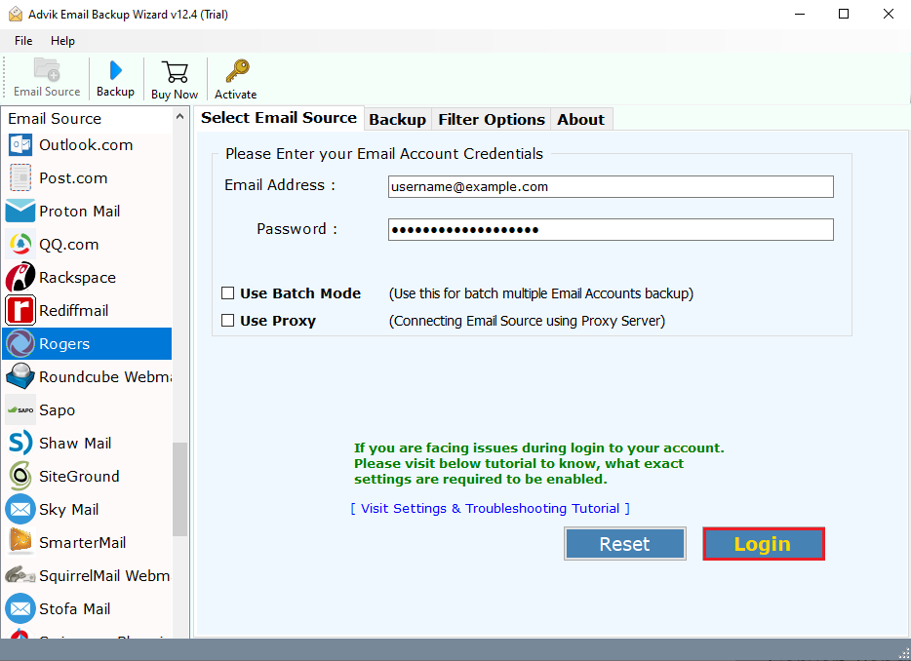The width and height of the screenshot is (911, 661).
Task: Click the Buy Now shopping cart icon
Action: pyautogui.click(x=174, y=78)
